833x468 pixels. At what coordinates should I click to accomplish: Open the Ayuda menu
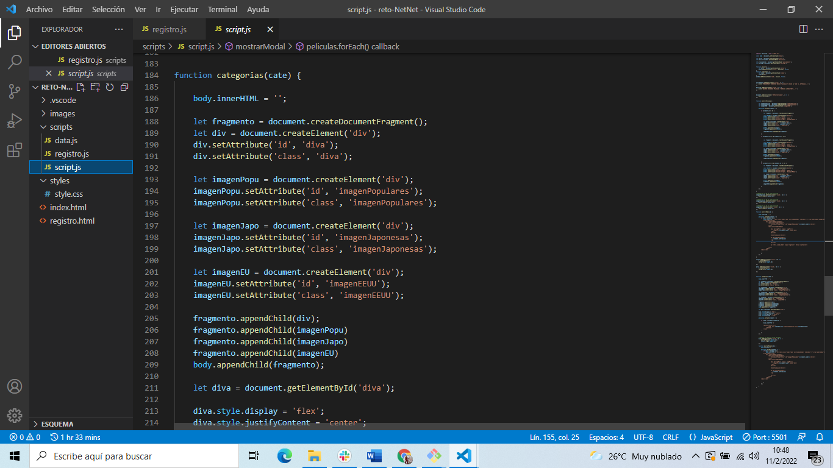258,10
